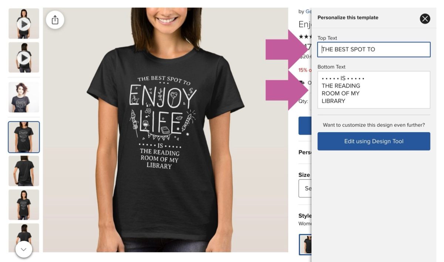Select the black shirt style swatch

pos(306,244)
